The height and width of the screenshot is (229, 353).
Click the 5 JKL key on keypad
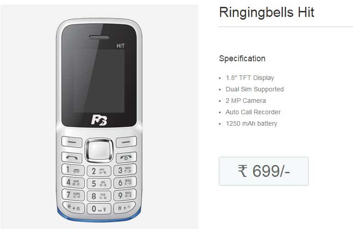tap(99, 183)
